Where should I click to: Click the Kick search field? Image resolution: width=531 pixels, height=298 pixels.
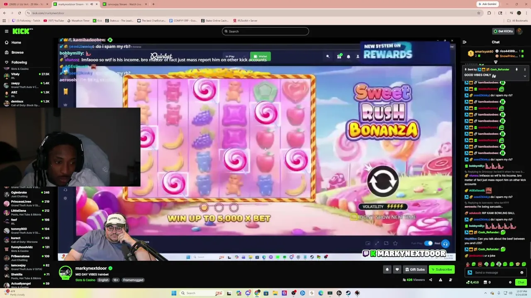pyautogui.click(x=265, y=31)
